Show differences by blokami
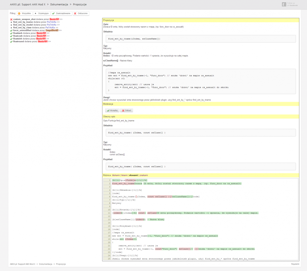Viewport: 307px width, 271px height. [116, 175]
